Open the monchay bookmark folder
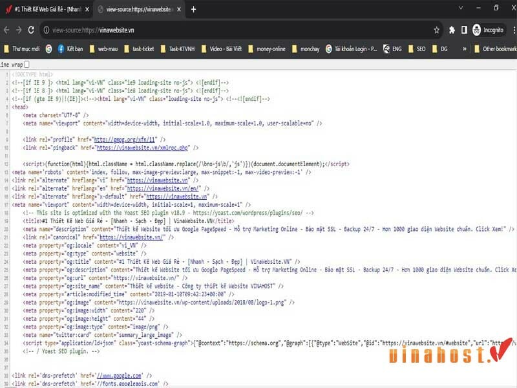This screenshot has height=388, width=517. [x=306, y=49]
